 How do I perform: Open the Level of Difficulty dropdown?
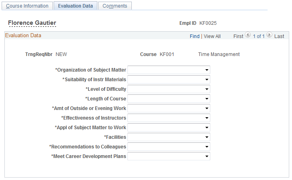[x=169, y=89]
